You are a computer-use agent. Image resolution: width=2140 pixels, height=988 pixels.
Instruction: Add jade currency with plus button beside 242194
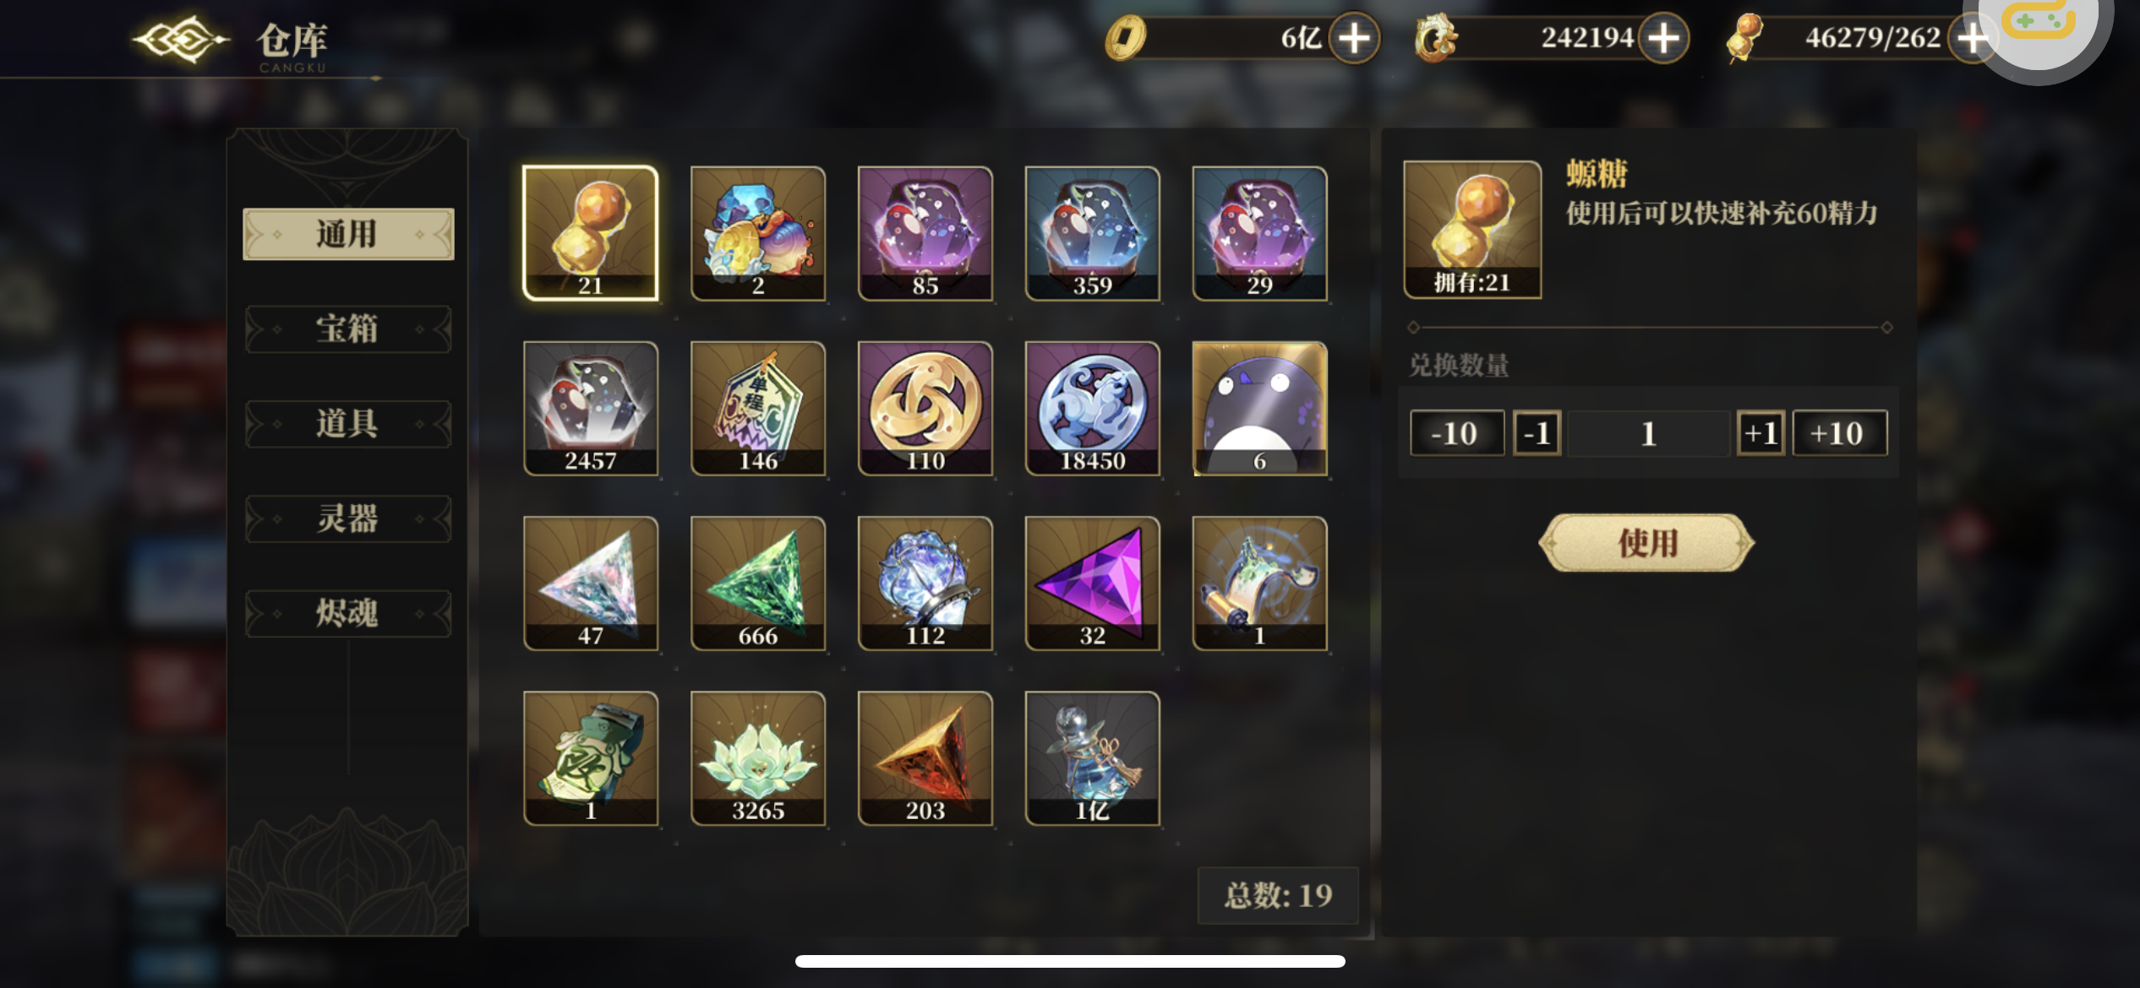click(1663, 38)
